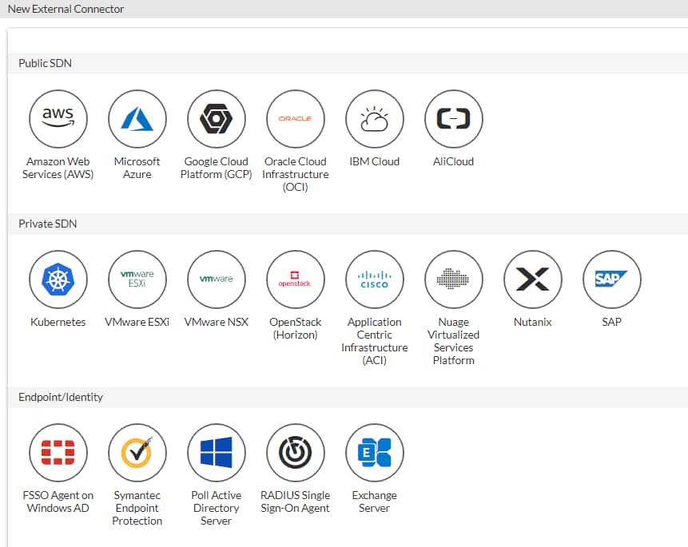Open the Oracle Cloud Infrastructure connector
This screenshot has height=547, width=688.
pos(295,119)
